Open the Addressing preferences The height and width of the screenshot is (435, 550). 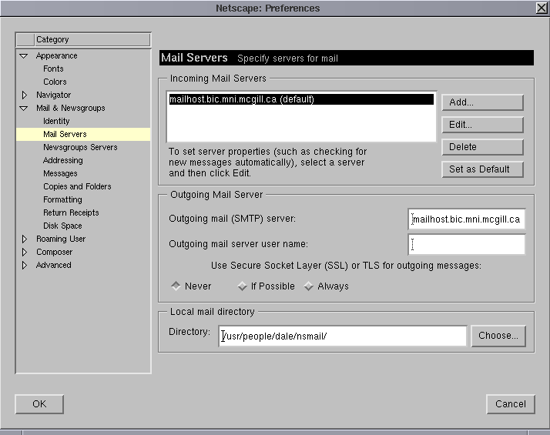[x=63, y=160]
